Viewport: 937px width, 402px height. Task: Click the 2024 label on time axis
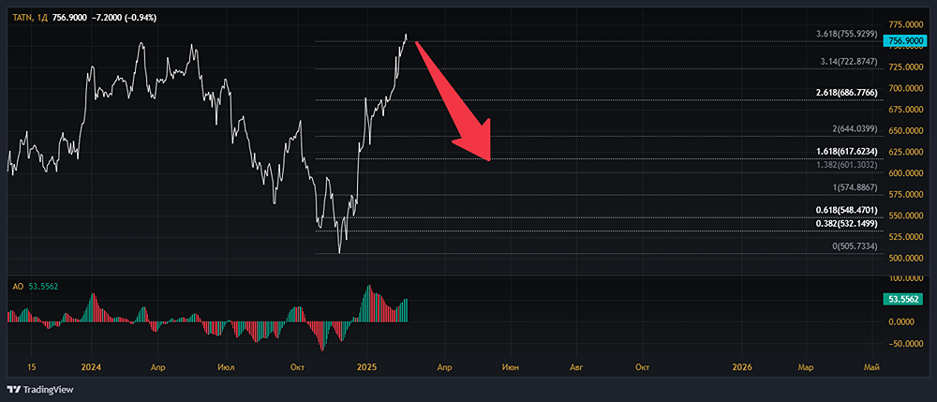(x=92, y=367)
